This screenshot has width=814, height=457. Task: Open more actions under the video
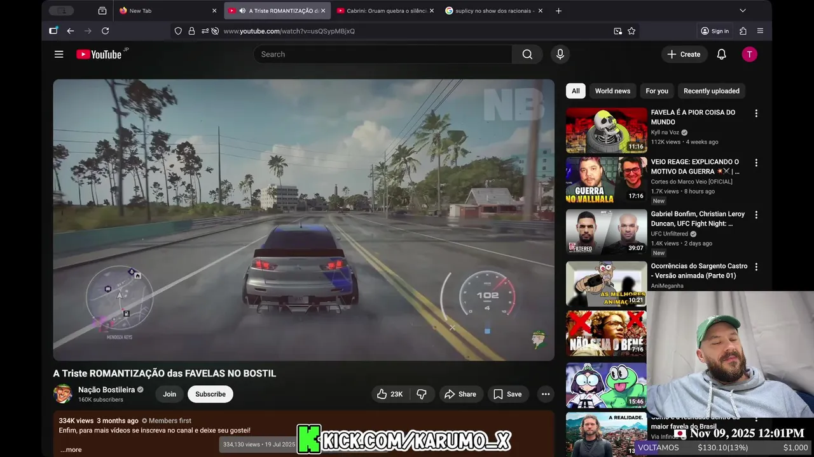tap(546, 394)
